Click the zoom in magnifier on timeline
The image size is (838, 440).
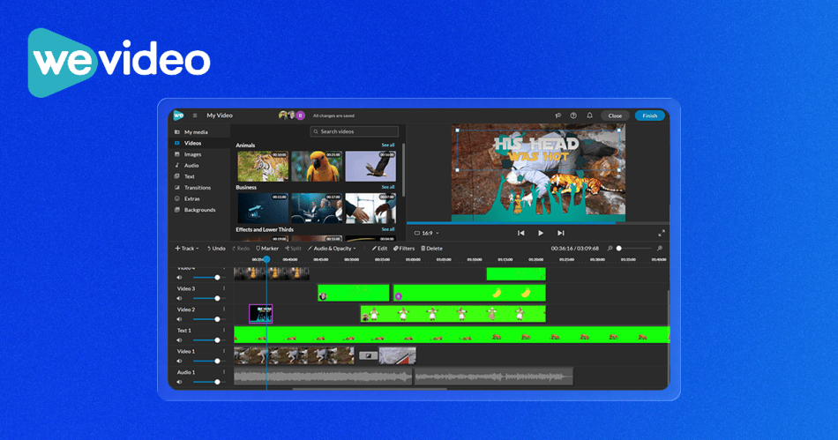click(x=660, y=249)
